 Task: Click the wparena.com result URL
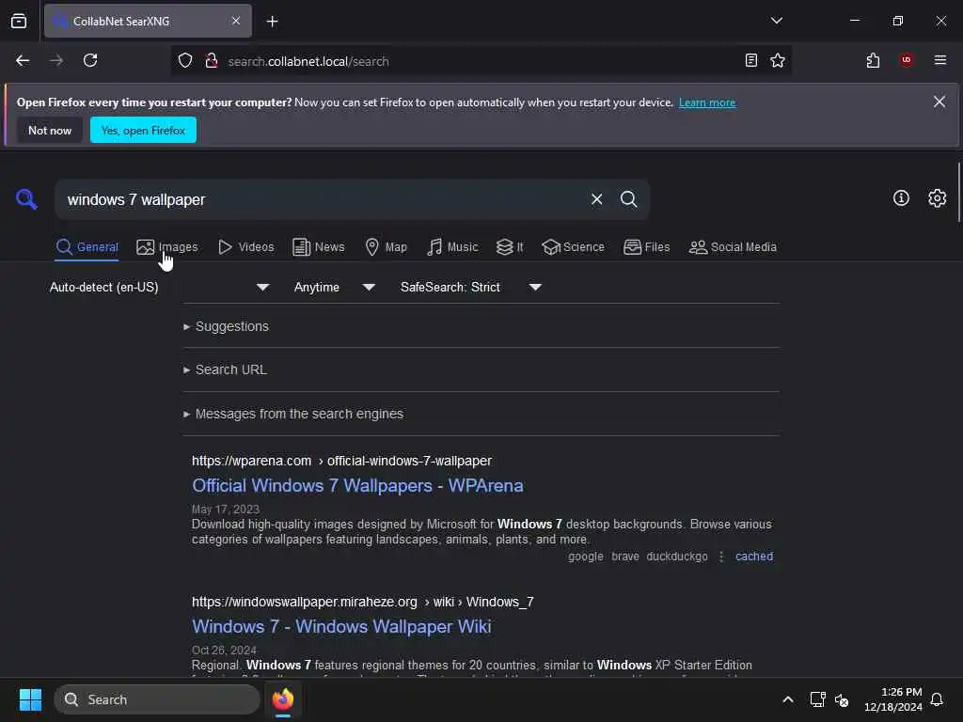coord(341,461)
